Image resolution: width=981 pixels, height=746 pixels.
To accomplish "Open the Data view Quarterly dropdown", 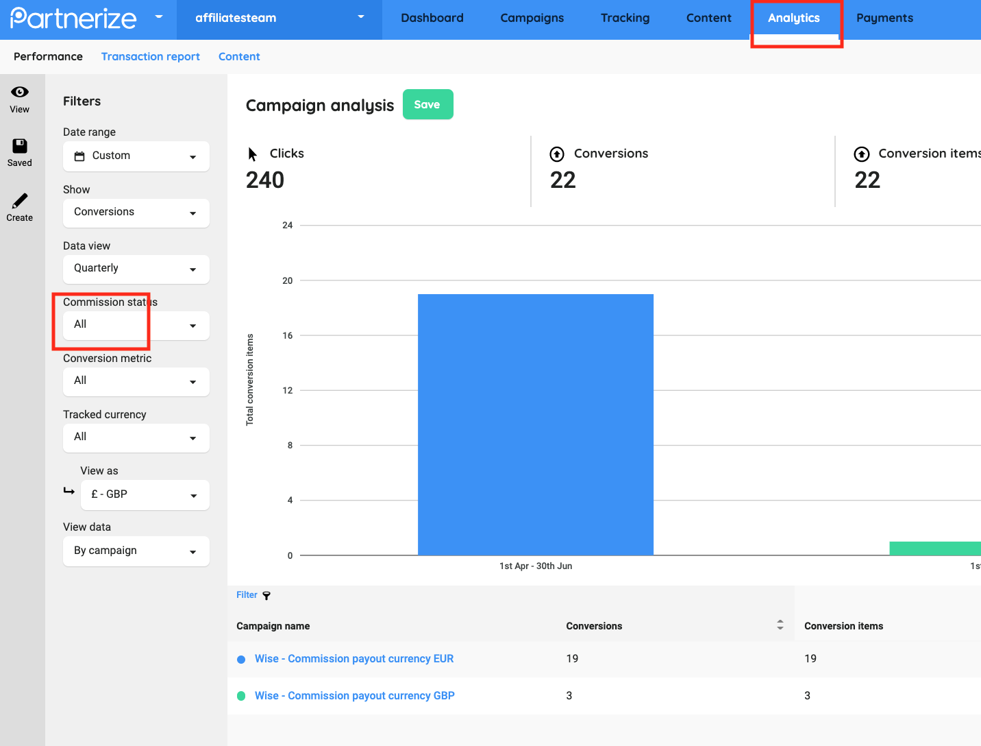I will click(x=136, y=269).
